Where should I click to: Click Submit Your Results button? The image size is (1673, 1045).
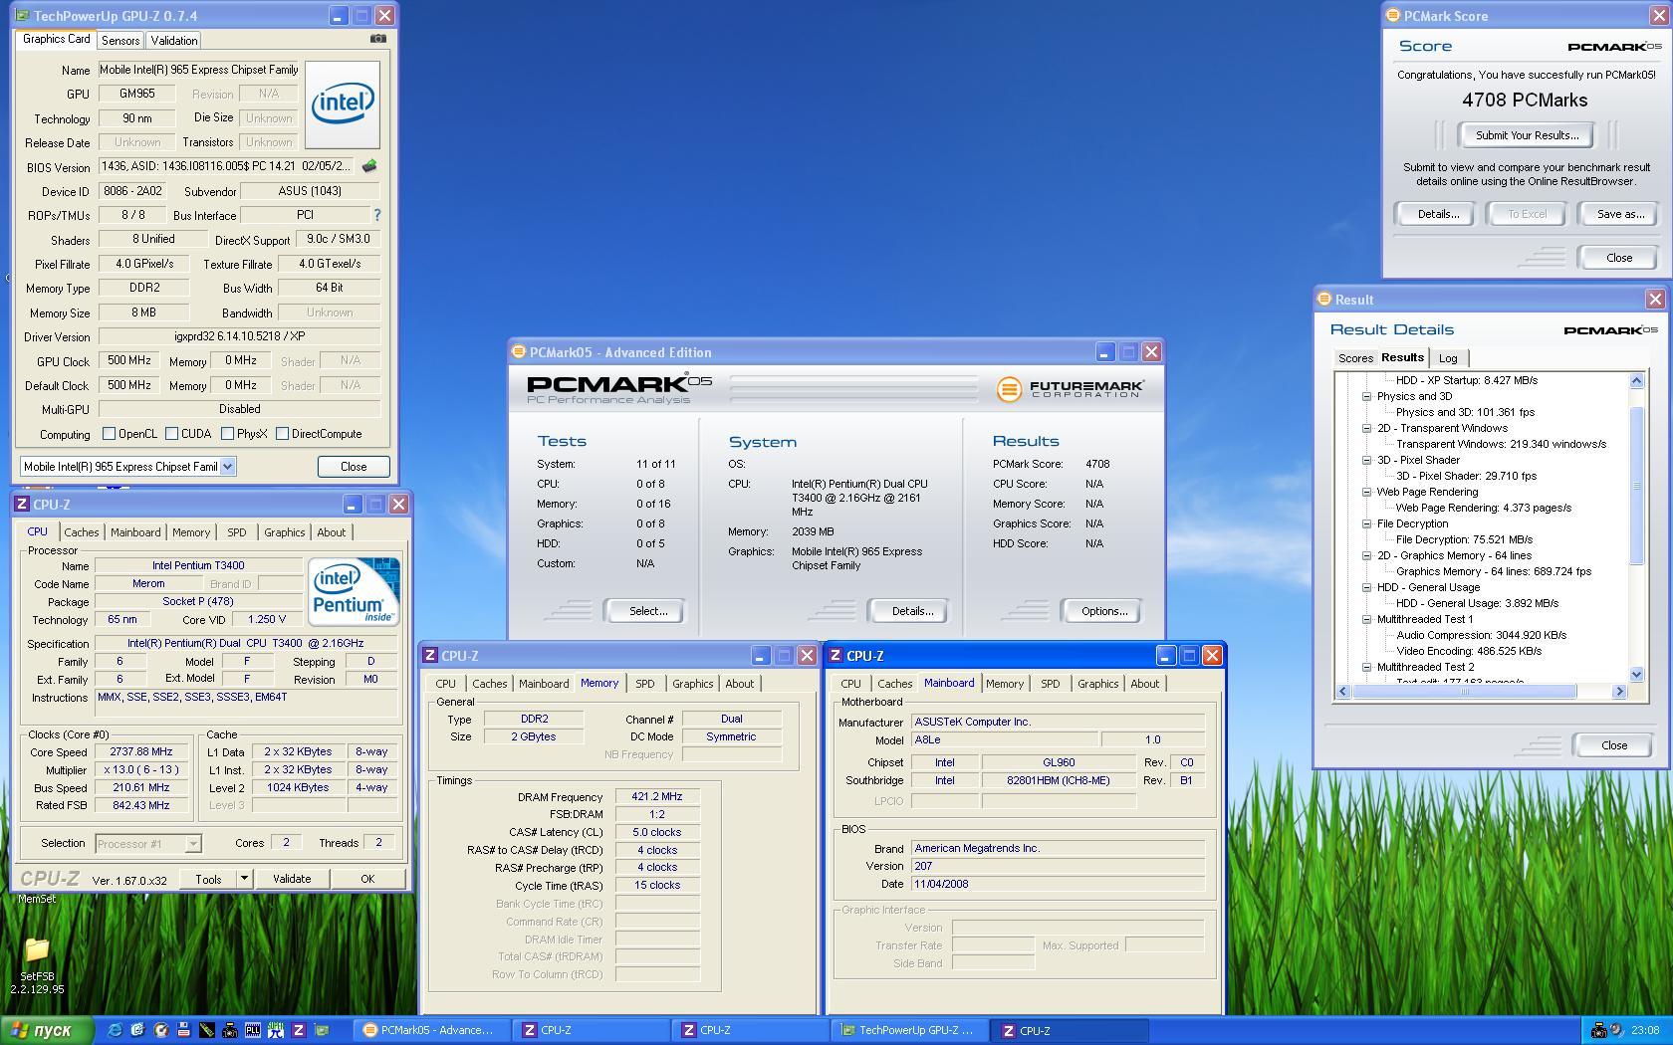click(1527, 135)
